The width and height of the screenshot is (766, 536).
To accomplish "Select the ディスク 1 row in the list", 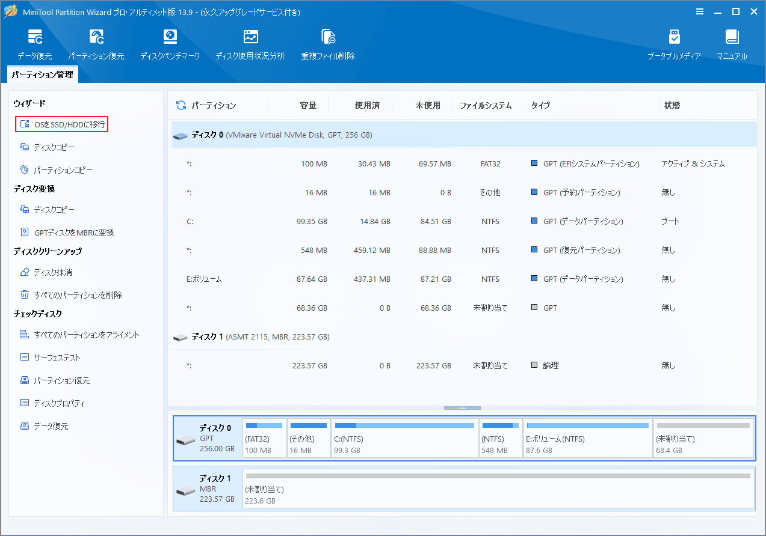I will pos(464,337).
